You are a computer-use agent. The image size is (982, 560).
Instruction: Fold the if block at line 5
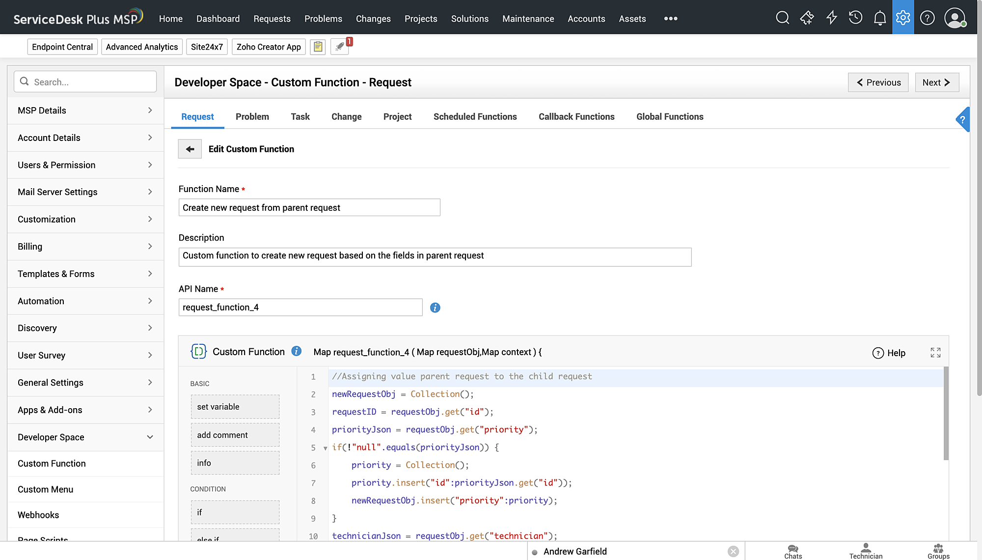(325, 448)
